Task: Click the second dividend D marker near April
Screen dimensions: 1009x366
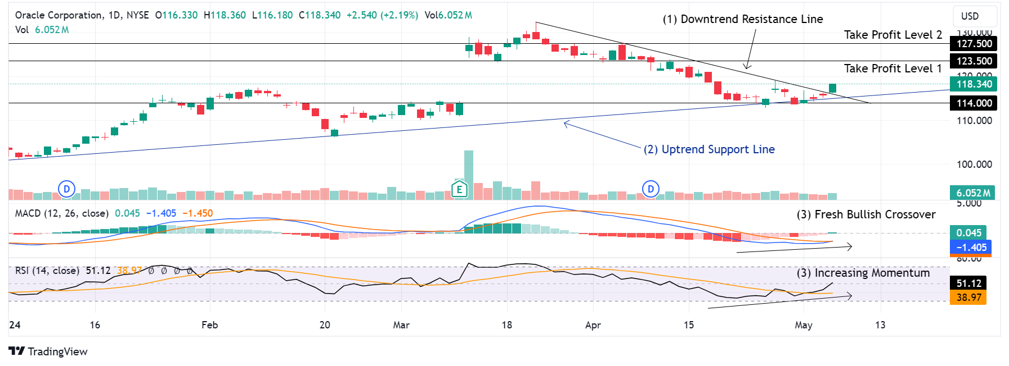Action: 651,189
